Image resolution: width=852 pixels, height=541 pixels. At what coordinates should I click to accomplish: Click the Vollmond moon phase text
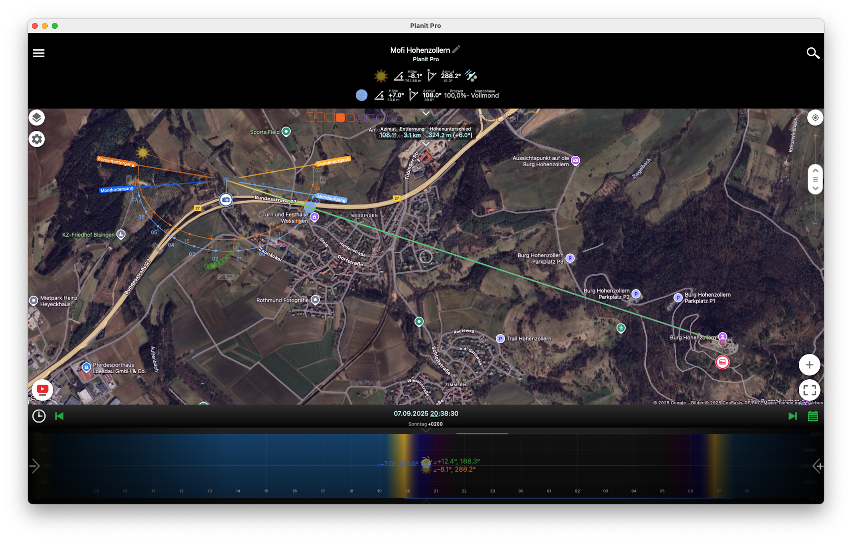[485, 96]
